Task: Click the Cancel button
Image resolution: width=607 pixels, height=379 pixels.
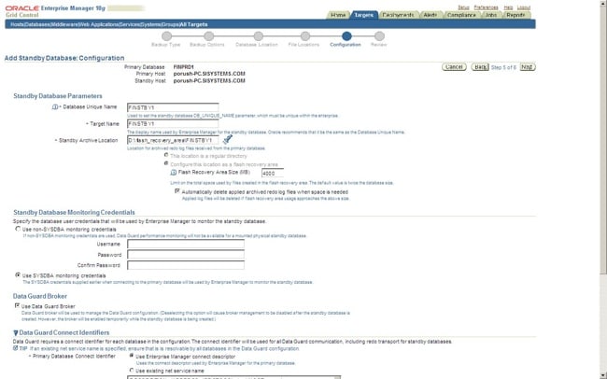Action: (x=454, y=67)
